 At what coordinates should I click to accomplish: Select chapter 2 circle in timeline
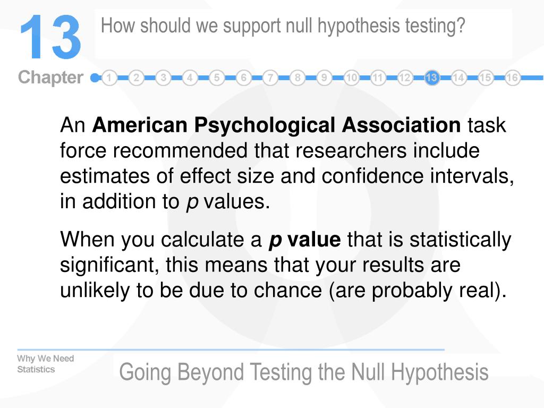point(137,78)
